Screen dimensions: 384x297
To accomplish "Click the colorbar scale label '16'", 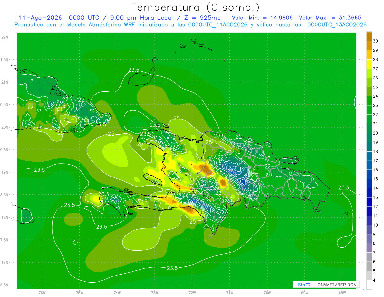I will [x=376, y=170].
